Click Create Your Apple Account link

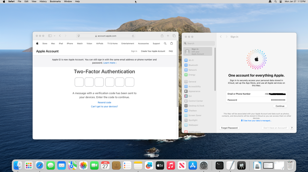pos(153,51)
